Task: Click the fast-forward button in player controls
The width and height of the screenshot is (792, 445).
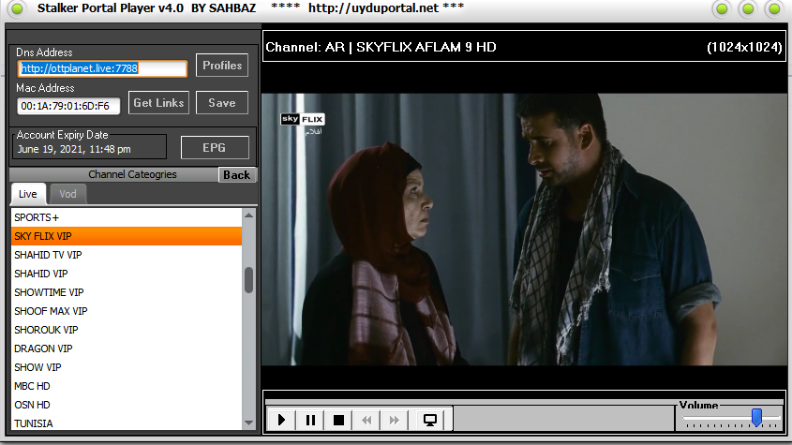Action: pyautogui.click(x=395, y=420)
